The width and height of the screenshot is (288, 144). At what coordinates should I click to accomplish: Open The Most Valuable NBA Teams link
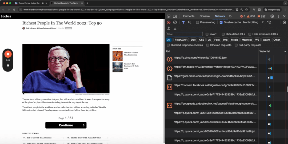tap(131, 54)
